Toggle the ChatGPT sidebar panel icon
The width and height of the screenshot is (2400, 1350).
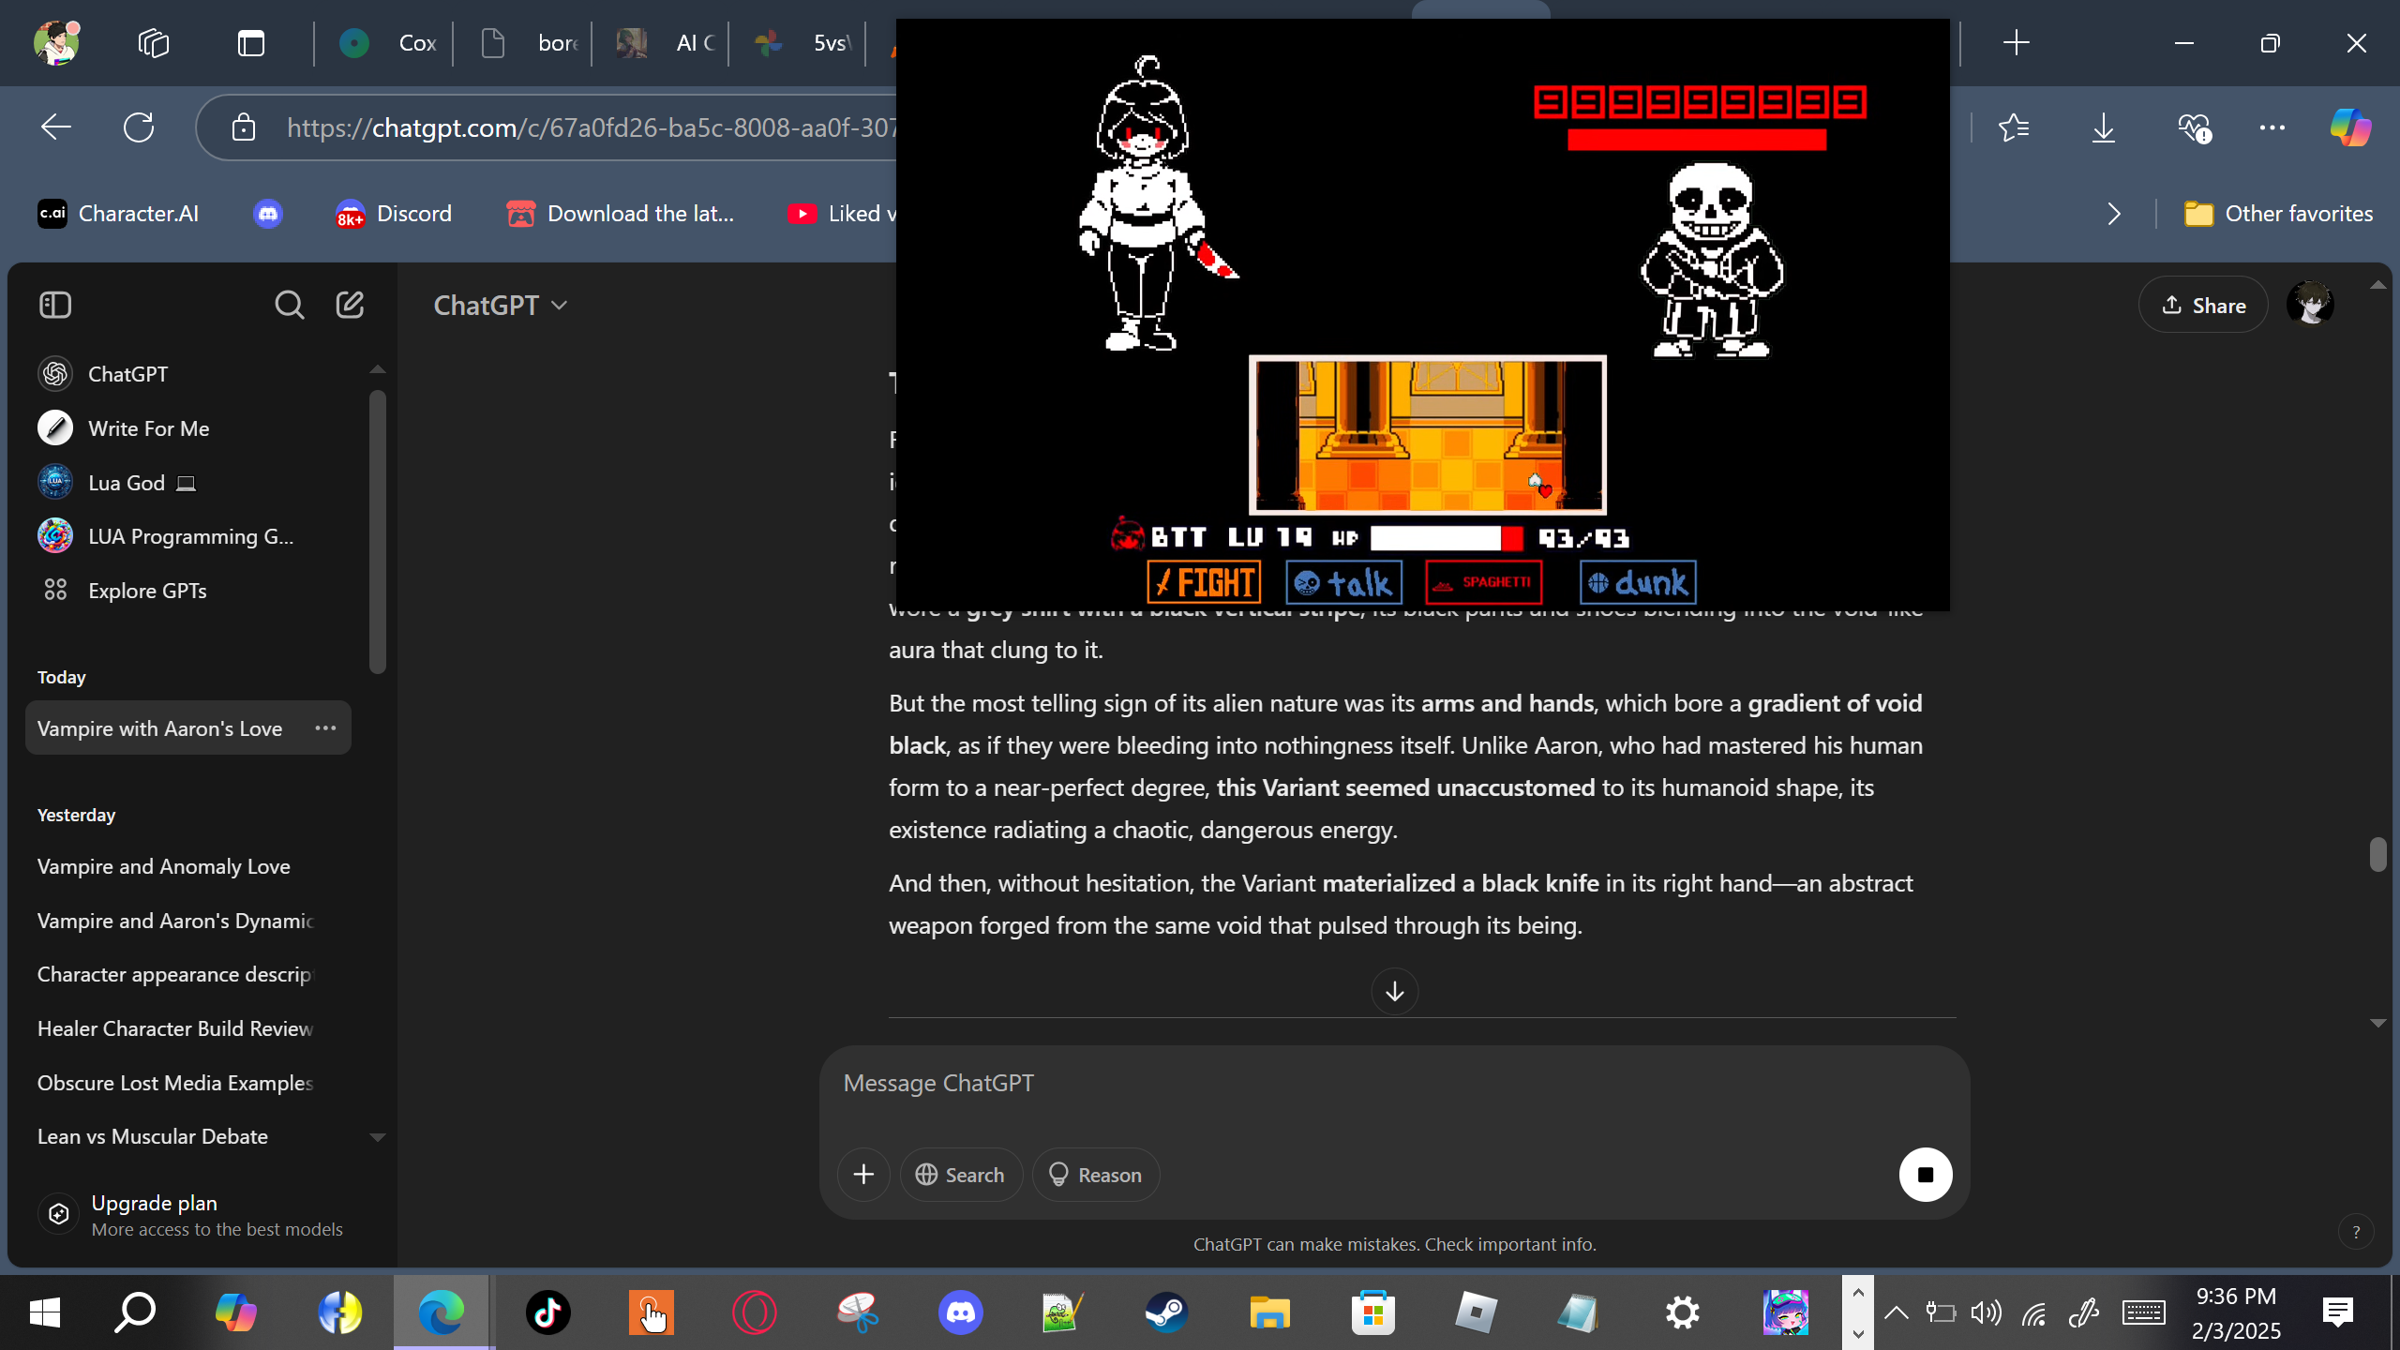point(55,305)
